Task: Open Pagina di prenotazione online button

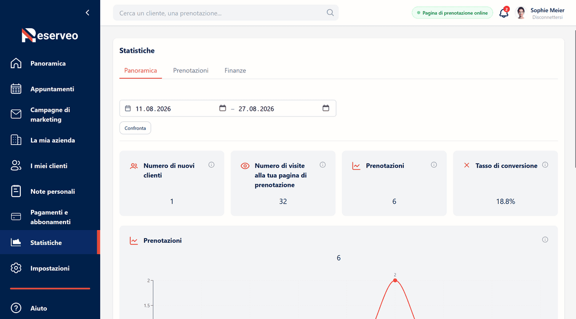Action: pos(452,13)
